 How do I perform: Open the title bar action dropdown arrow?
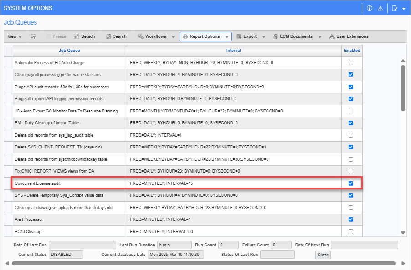[405, 8]
